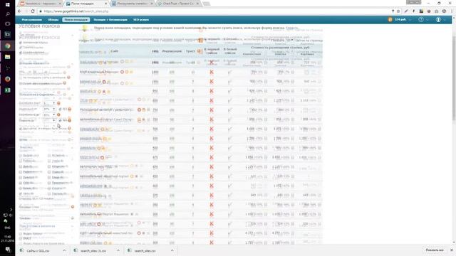Click the "тИЦ" column header

(155, 51)
